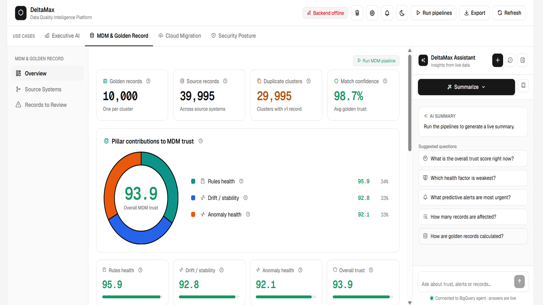Click the Rules health progress bar
This screenshot has width=543, height=305.
pyautogui.click(x=132, y=297)
